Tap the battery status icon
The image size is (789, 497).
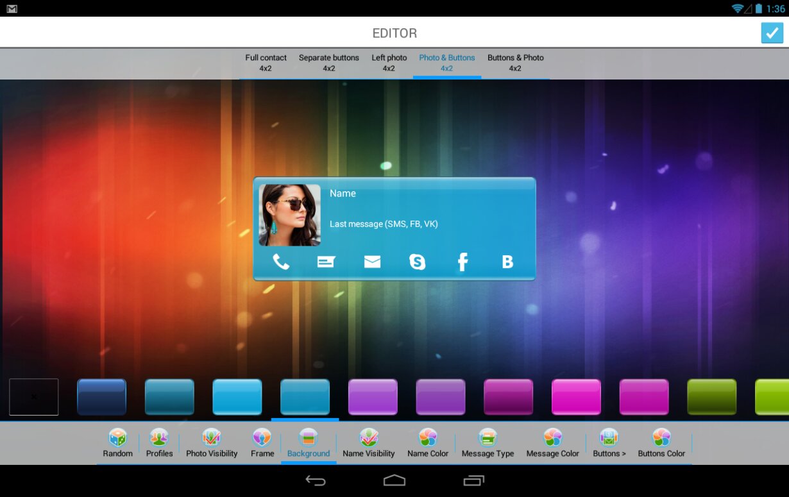pos(759,8)
